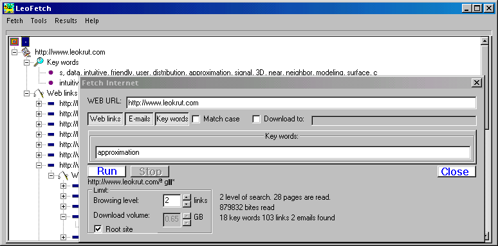Collapse the Key words tree node

[26, 62]
